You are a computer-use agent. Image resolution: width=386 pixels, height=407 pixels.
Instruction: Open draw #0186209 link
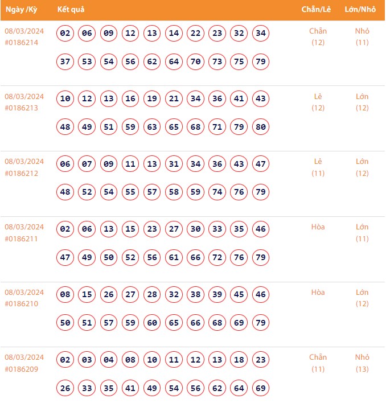click(x=22, y=369)
